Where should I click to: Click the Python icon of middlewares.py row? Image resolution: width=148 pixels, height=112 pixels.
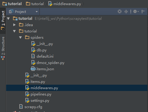pos(27,88)
